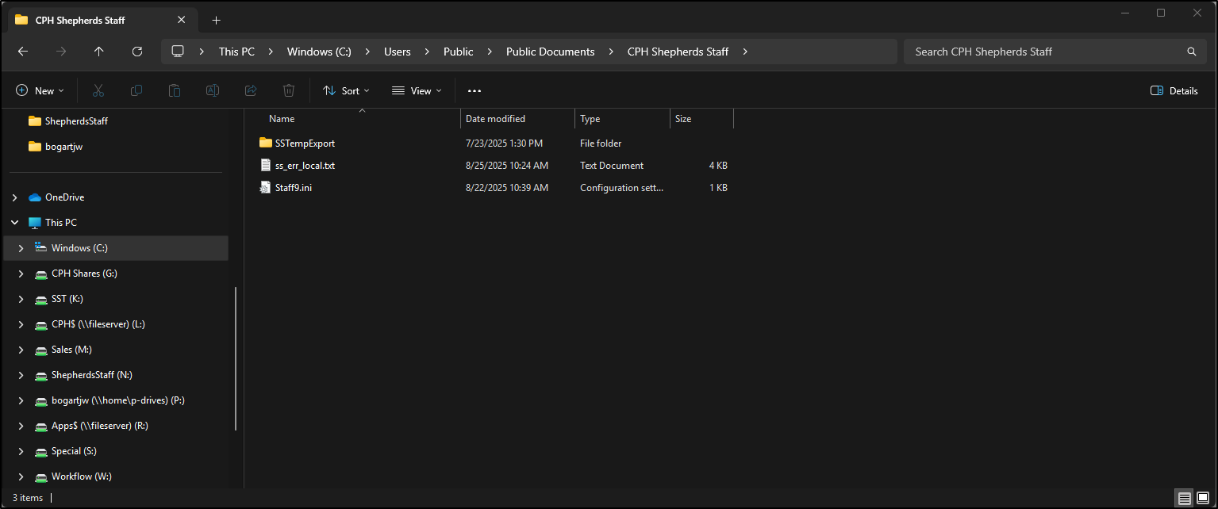Open the New item button
The image size is (1218, 509).
pyautogui.click(x=40, y=91)
